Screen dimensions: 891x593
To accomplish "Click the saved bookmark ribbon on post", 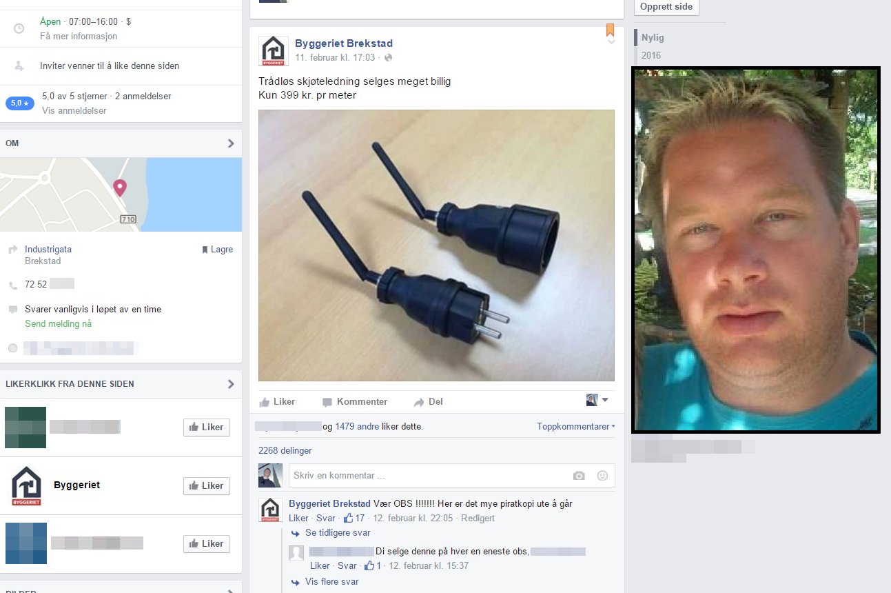I will point(610,30).
